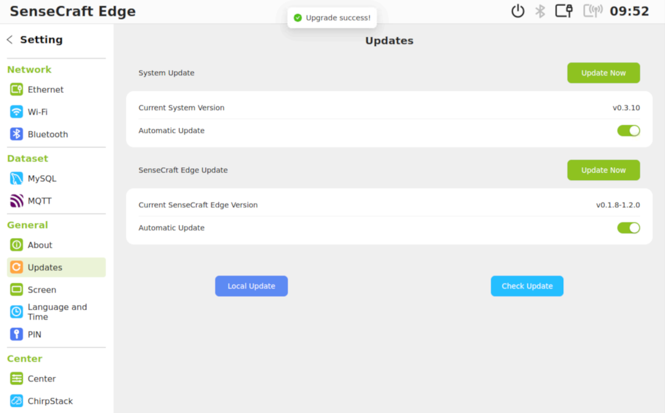
Task: Click the Current SenseCraft Edge Version label
Action: tap(198, 205)
